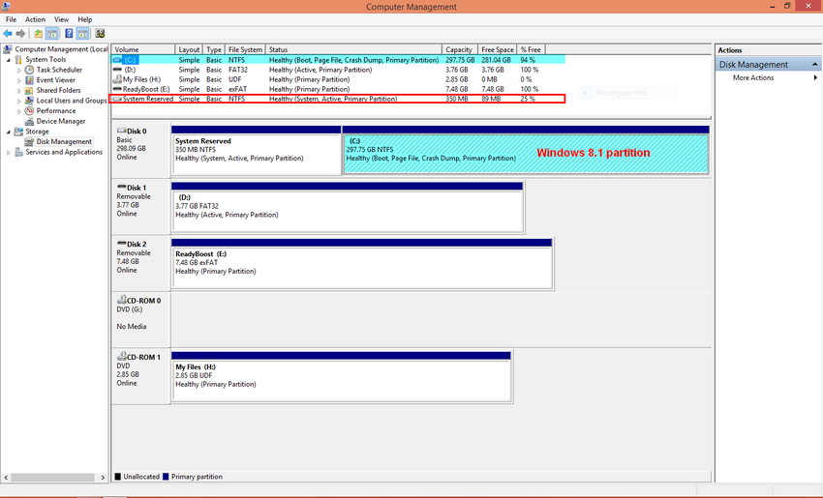Expand the Event Viewer node arrow
823x498 pixels.
pyautogui.click(x=19, y=80)
